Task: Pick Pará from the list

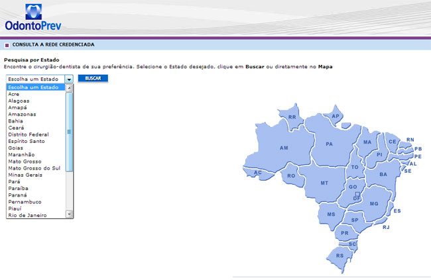Action: (36, 181)
